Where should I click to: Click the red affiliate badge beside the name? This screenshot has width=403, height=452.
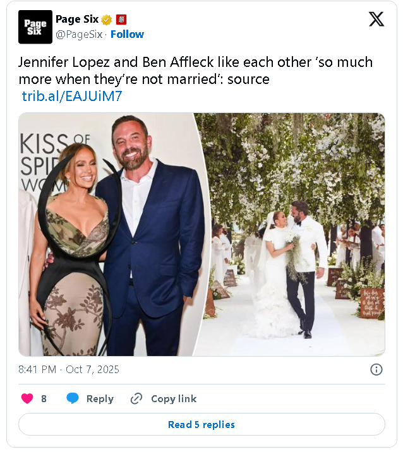[121, 20]
